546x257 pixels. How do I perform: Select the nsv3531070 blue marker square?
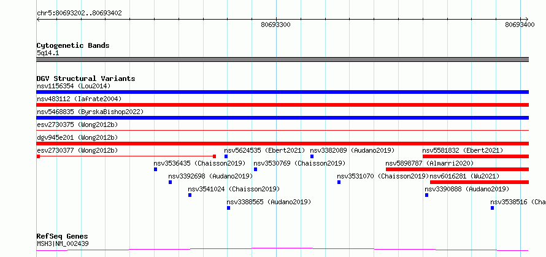[x=339, y=182]
